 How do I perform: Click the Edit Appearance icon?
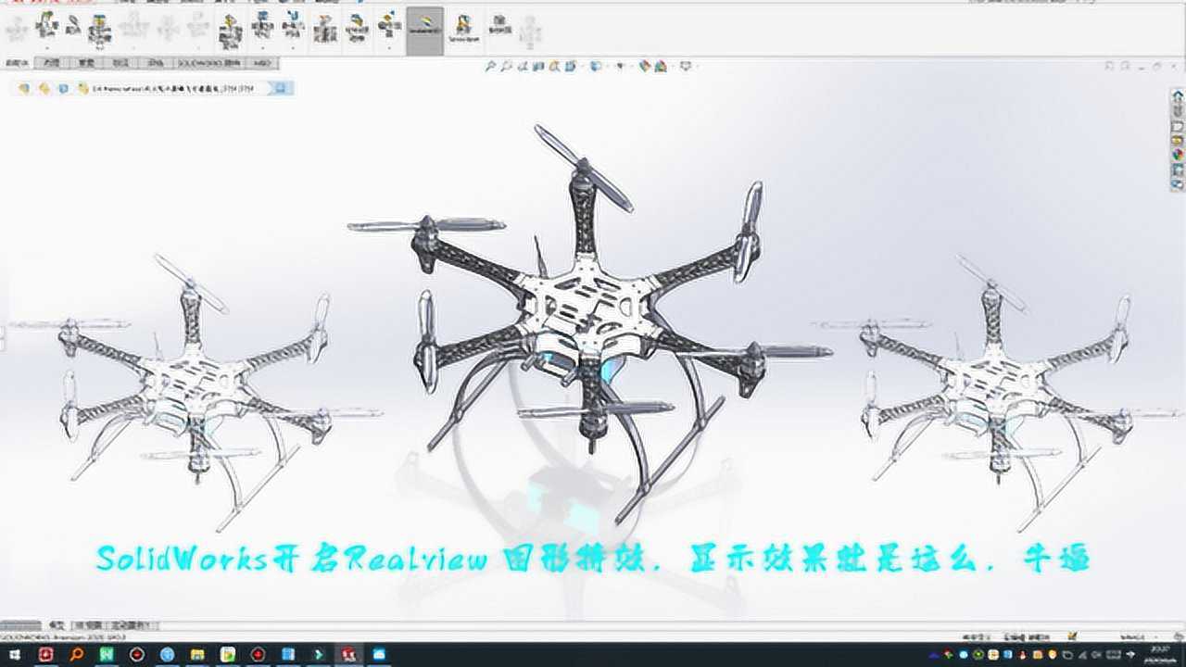point(644,67)
